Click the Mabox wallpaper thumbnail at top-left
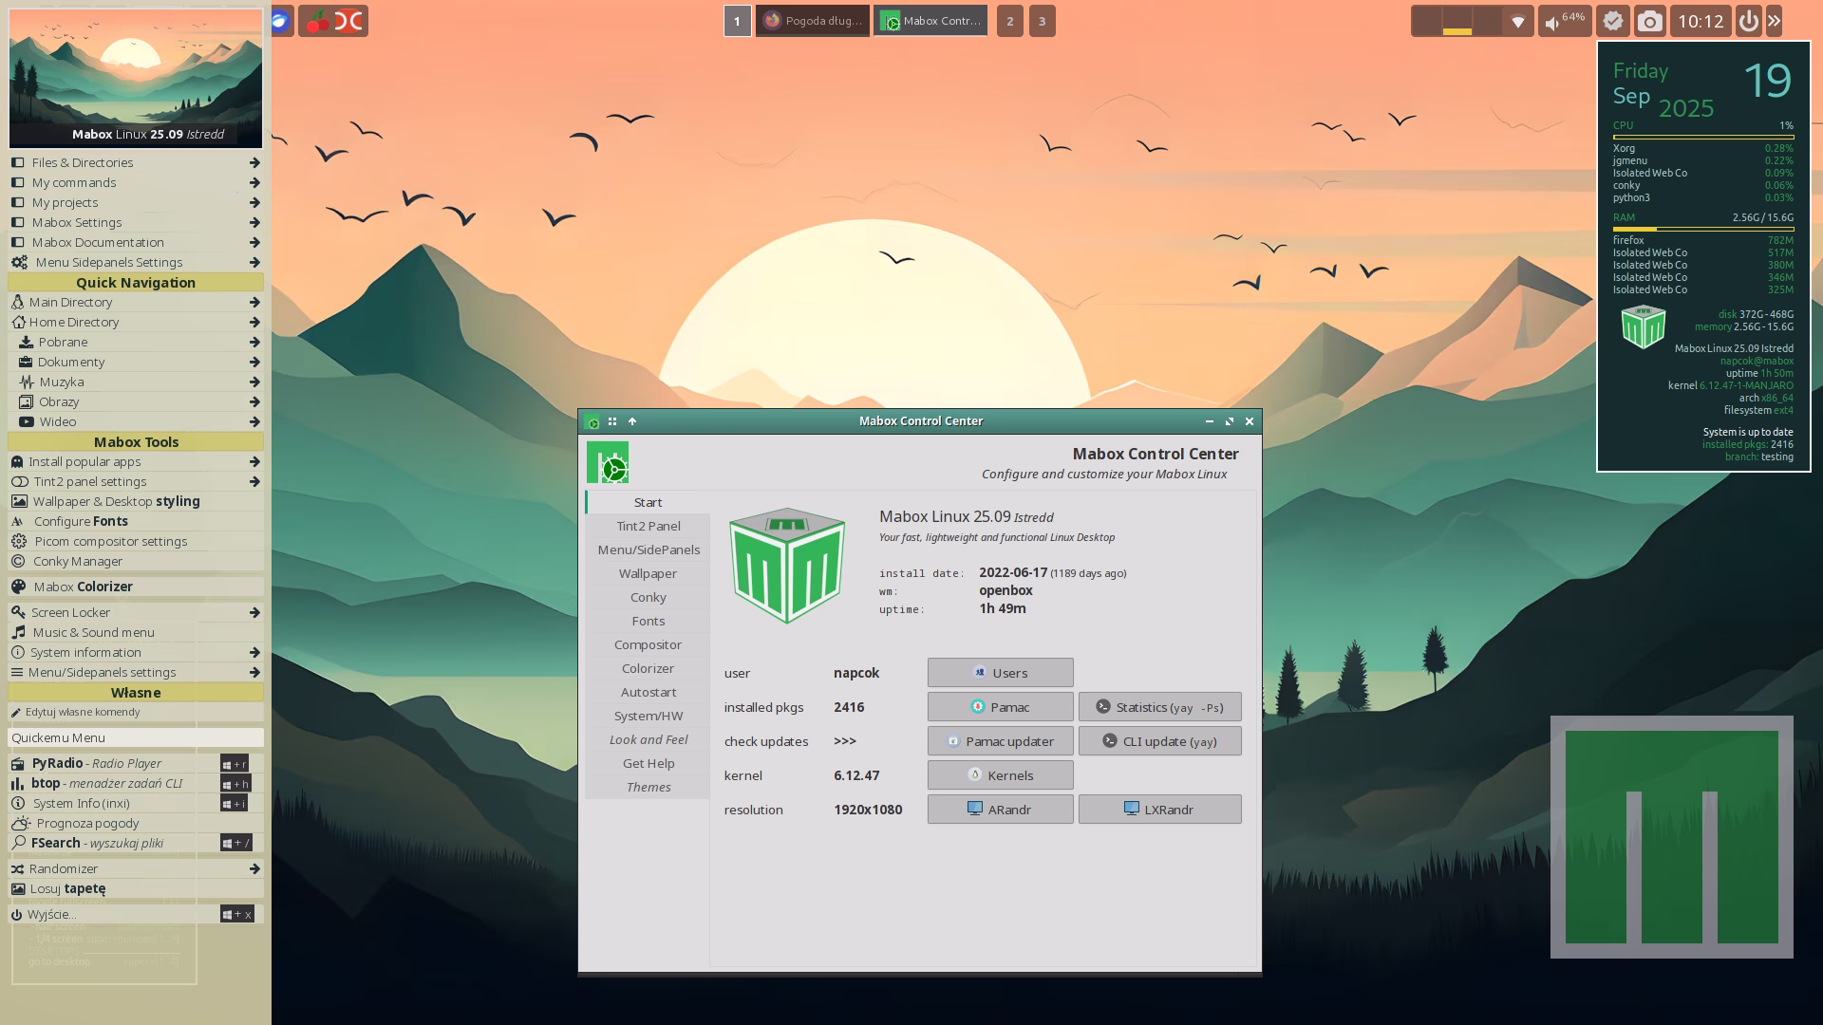 pyautogui.click(x=136, y=78)
